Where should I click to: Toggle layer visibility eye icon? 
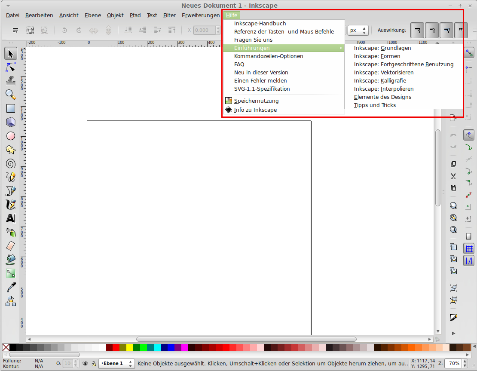85,363
